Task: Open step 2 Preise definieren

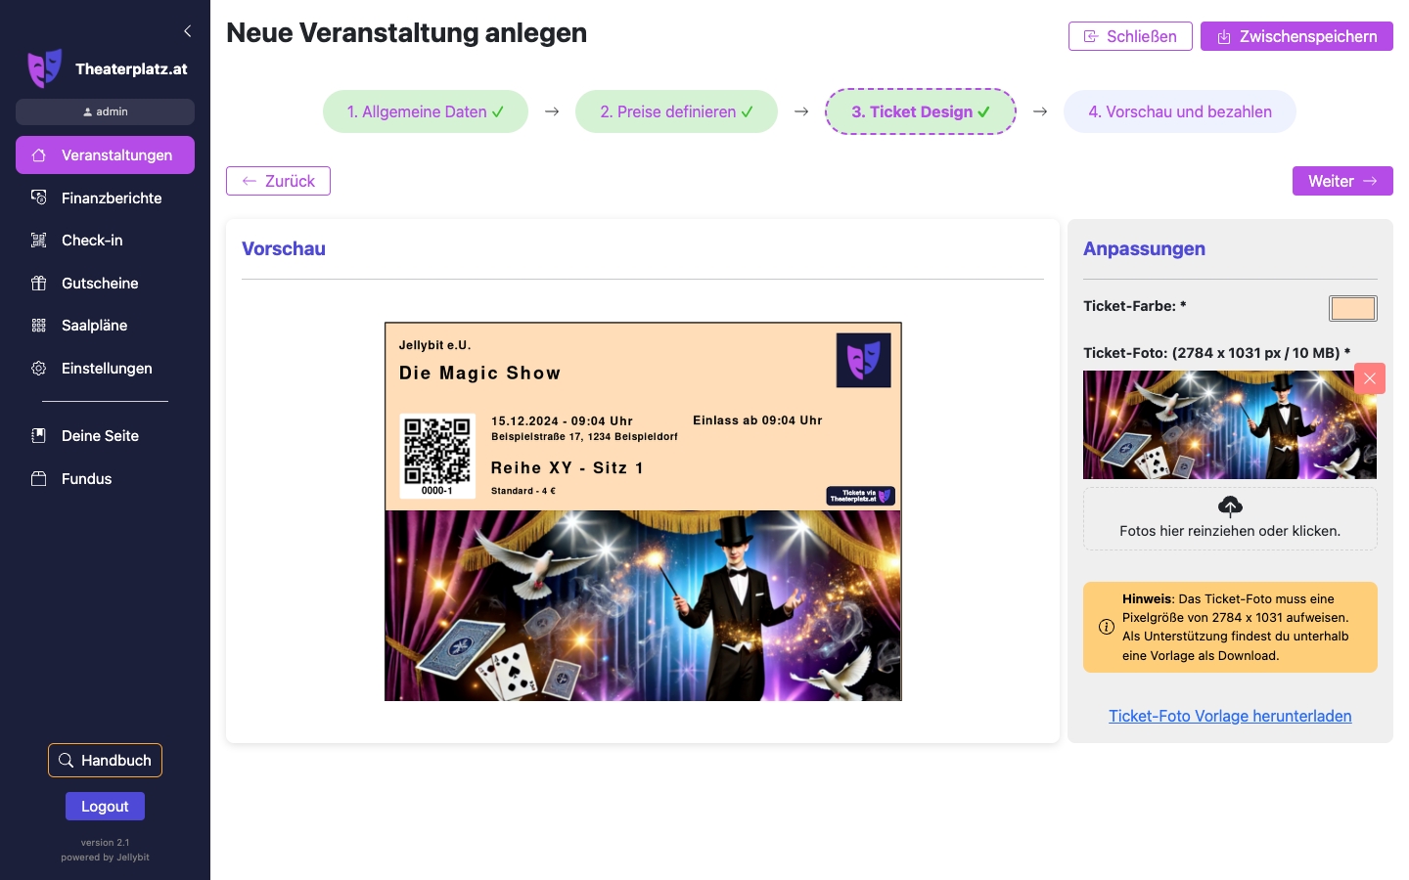Action: [x=676, y=111]
